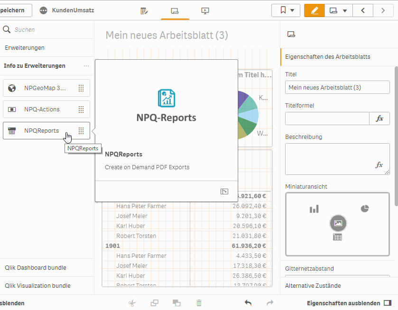Click the paste icon in bottom toolbar
This screenshot has width=398, height=310.
176,303
